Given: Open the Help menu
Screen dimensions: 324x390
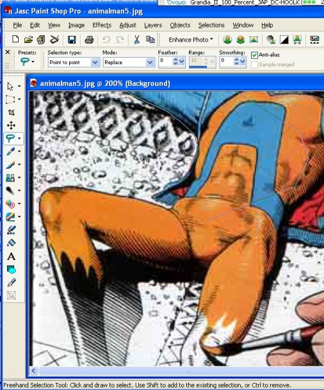Looking at the screenshot, I should pyautogui.click(x=267, y=25).
